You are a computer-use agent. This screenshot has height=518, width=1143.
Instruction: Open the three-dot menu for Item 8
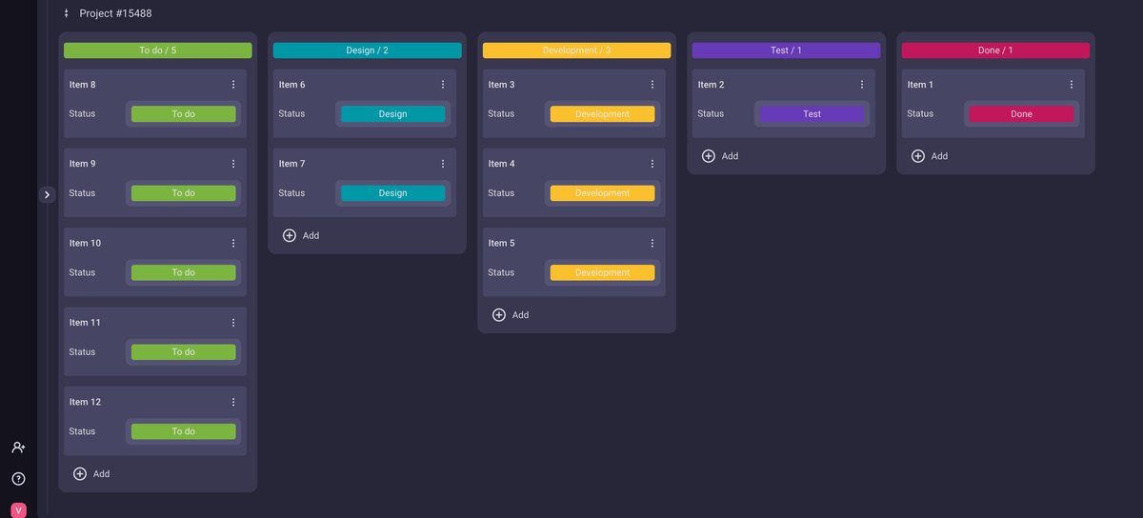point(233,85)
